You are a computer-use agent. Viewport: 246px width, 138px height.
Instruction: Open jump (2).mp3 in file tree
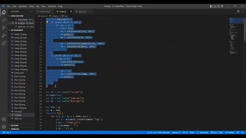tap(20, 38)
